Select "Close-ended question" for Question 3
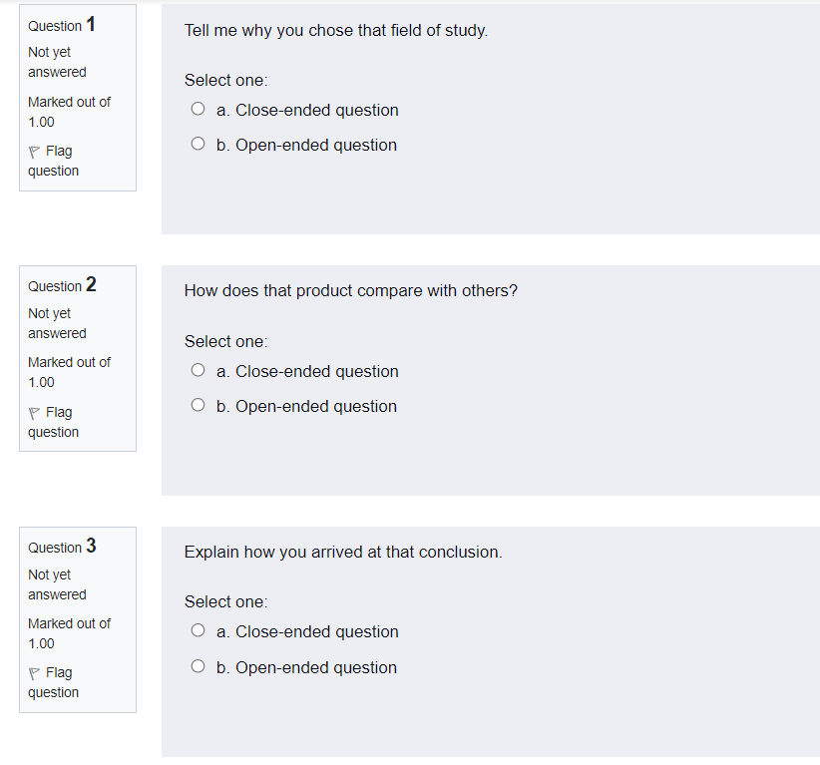This screenshot has height=765, width=820. pos(198,630)
